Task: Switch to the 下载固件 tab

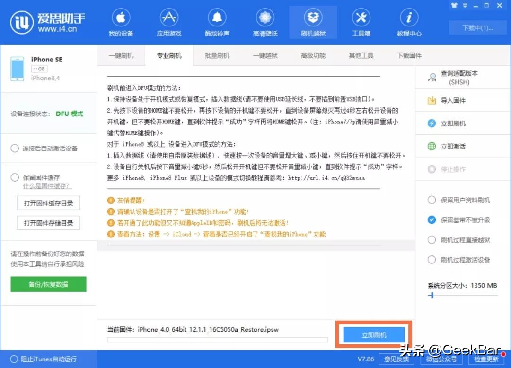Action: (408, 55)
